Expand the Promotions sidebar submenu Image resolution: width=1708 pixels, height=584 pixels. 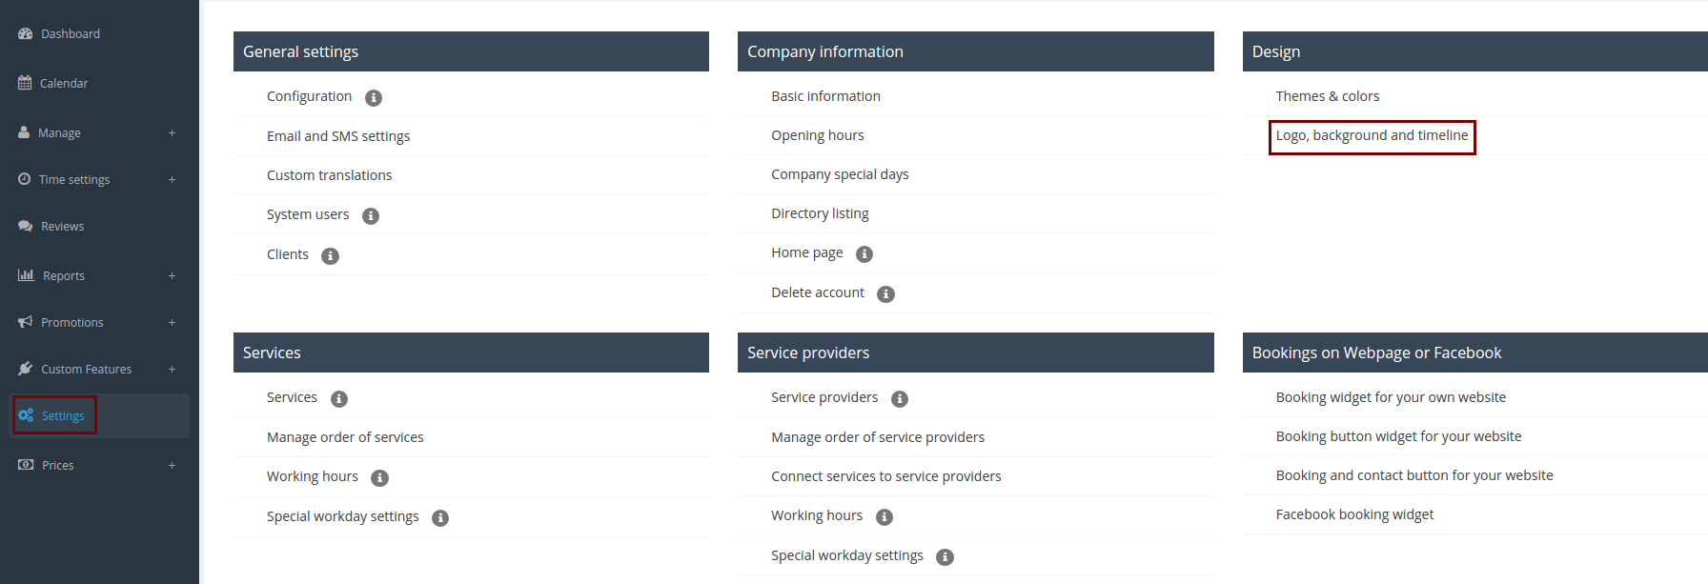[x=172, y=322]
